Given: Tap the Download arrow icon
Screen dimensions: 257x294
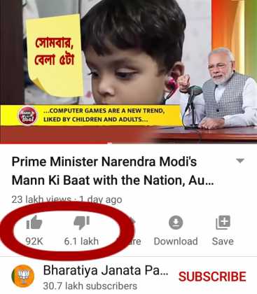Looking at the screenshot, I should pyautogui.click(x=176, y=223).
